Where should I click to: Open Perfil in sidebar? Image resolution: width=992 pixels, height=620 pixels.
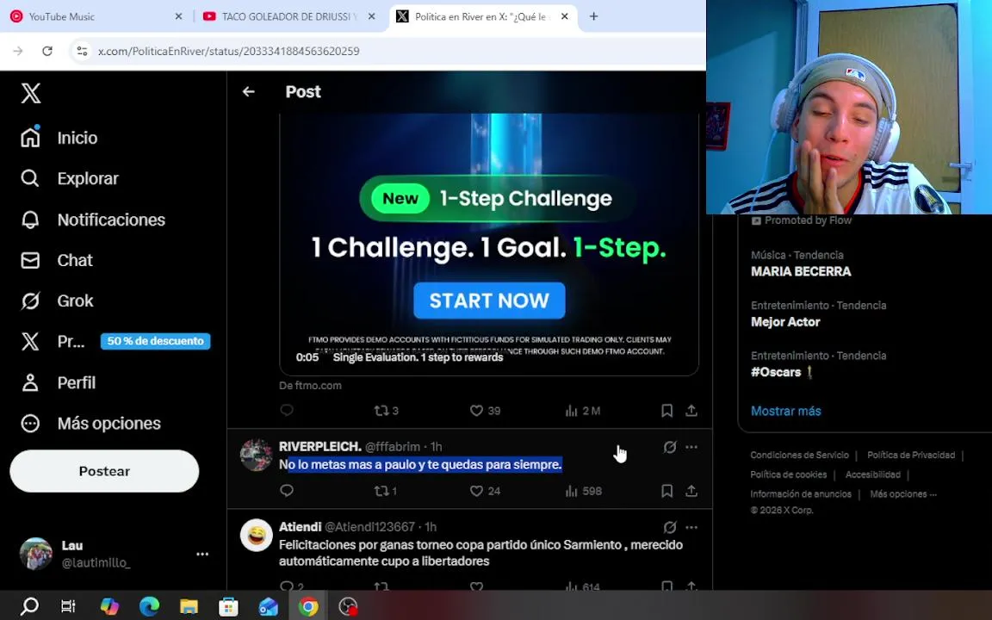tap(58, 382)
